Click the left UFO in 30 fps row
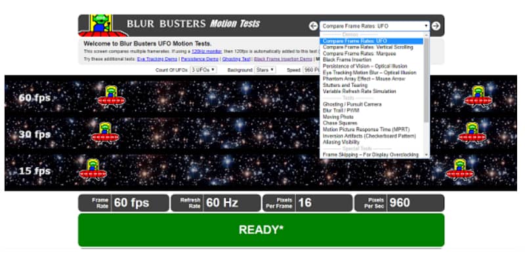The image size is (525, 253). tap(105, 133)
